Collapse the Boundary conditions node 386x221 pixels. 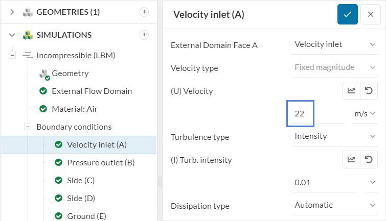28,127
